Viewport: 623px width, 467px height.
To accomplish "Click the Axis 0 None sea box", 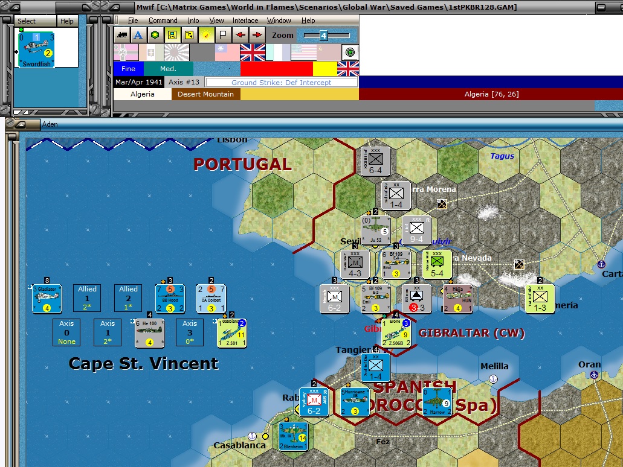I will [66, 332].
